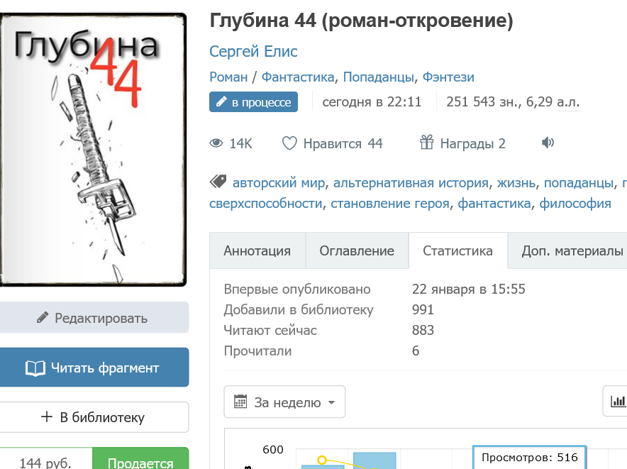Click the Попаданцы genre link
Viewport: 627px width, 469px height.
point(378,77)
